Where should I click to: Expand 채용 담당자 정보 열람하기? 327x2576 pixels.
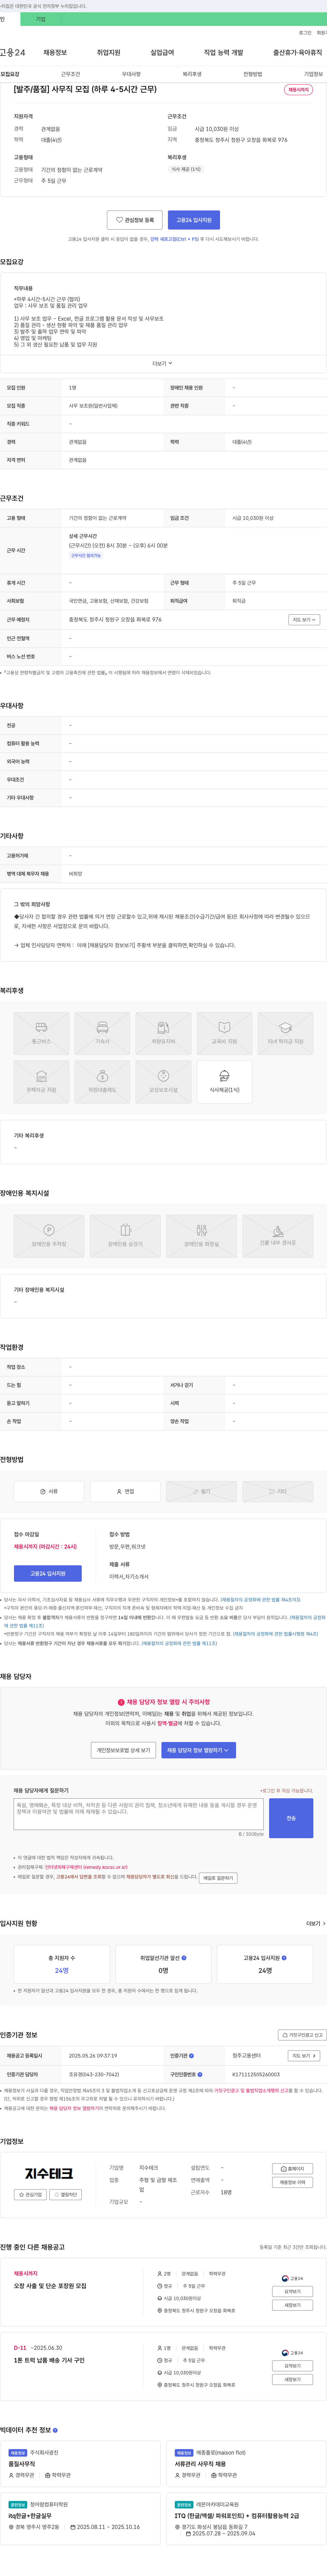pyautogui.click(x=198, y=1750)
